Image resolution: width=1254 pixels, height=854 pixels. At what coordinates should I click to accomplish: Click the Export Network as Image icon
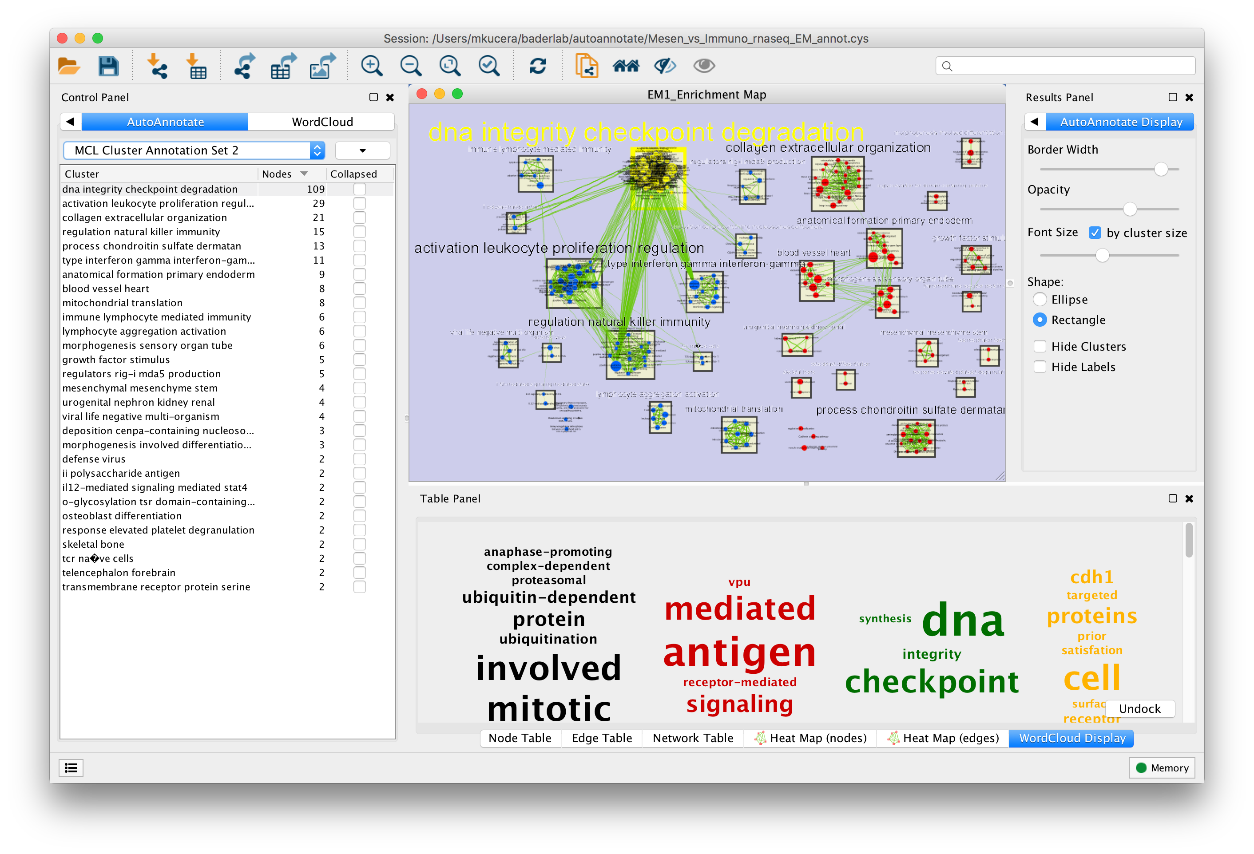tap(323, 66)
